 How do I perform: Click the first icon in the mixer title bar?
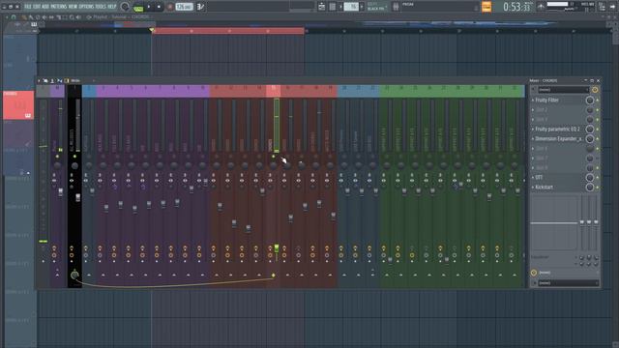click(39, 81)
